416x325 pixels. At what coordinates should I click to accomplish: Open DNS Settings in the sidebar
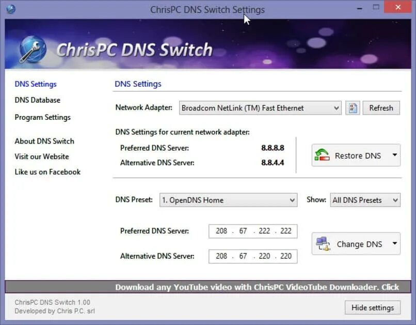[36, 84]
